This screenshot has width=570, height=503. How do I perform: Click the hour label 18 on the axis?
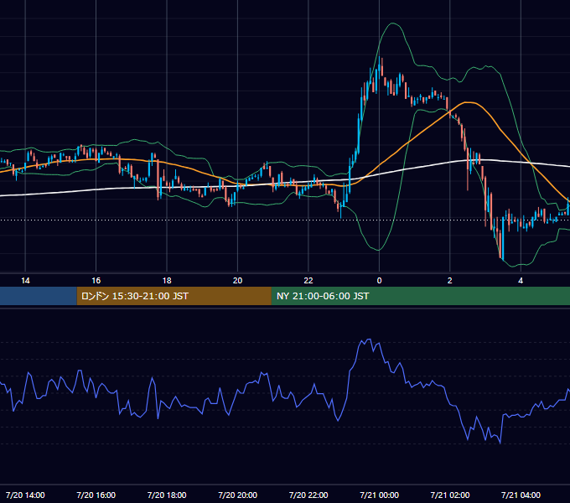[x=167, y=281]
